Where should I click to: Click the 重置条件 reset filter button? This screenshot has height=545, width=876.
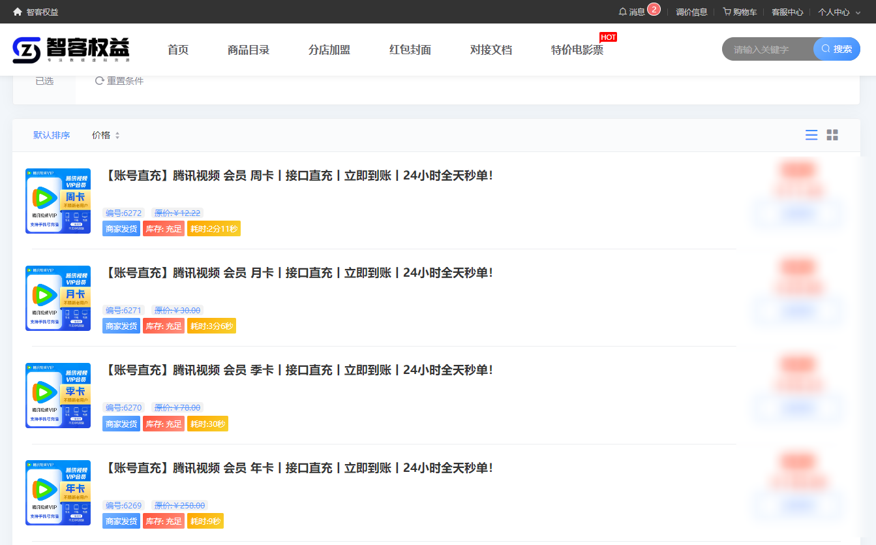(x=119, y=81)
